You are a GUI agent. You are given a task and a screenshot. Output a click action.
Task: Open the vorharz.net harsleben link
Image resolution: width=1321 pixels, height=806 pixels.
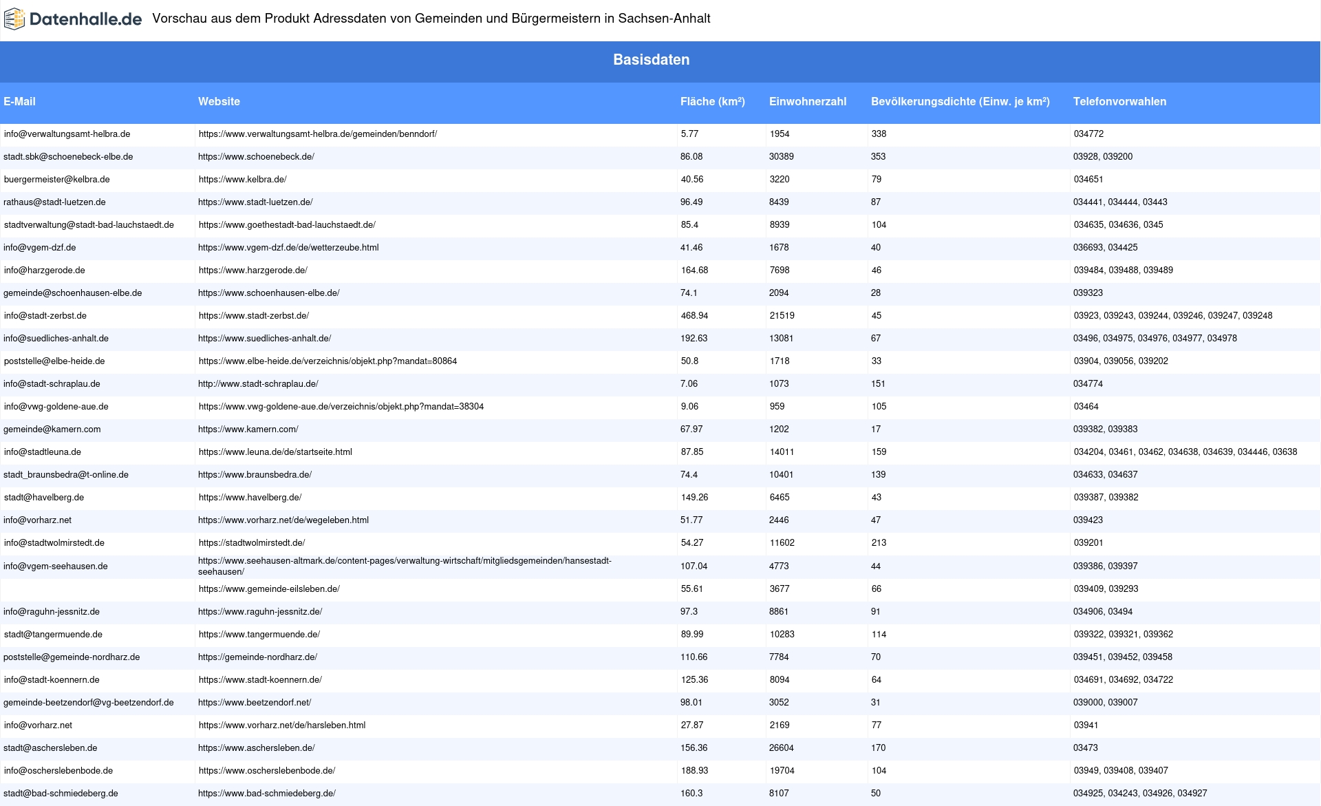(282, 725)
